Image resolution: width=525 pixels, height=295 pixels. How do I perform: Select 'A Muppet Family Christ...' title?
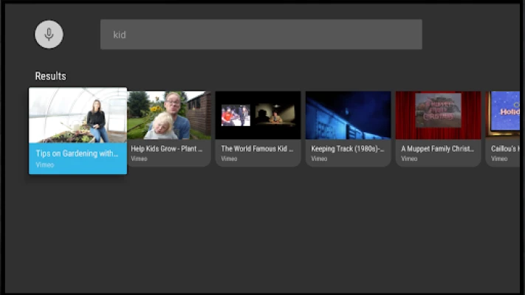pyautogui.click(x=437, y=148)
